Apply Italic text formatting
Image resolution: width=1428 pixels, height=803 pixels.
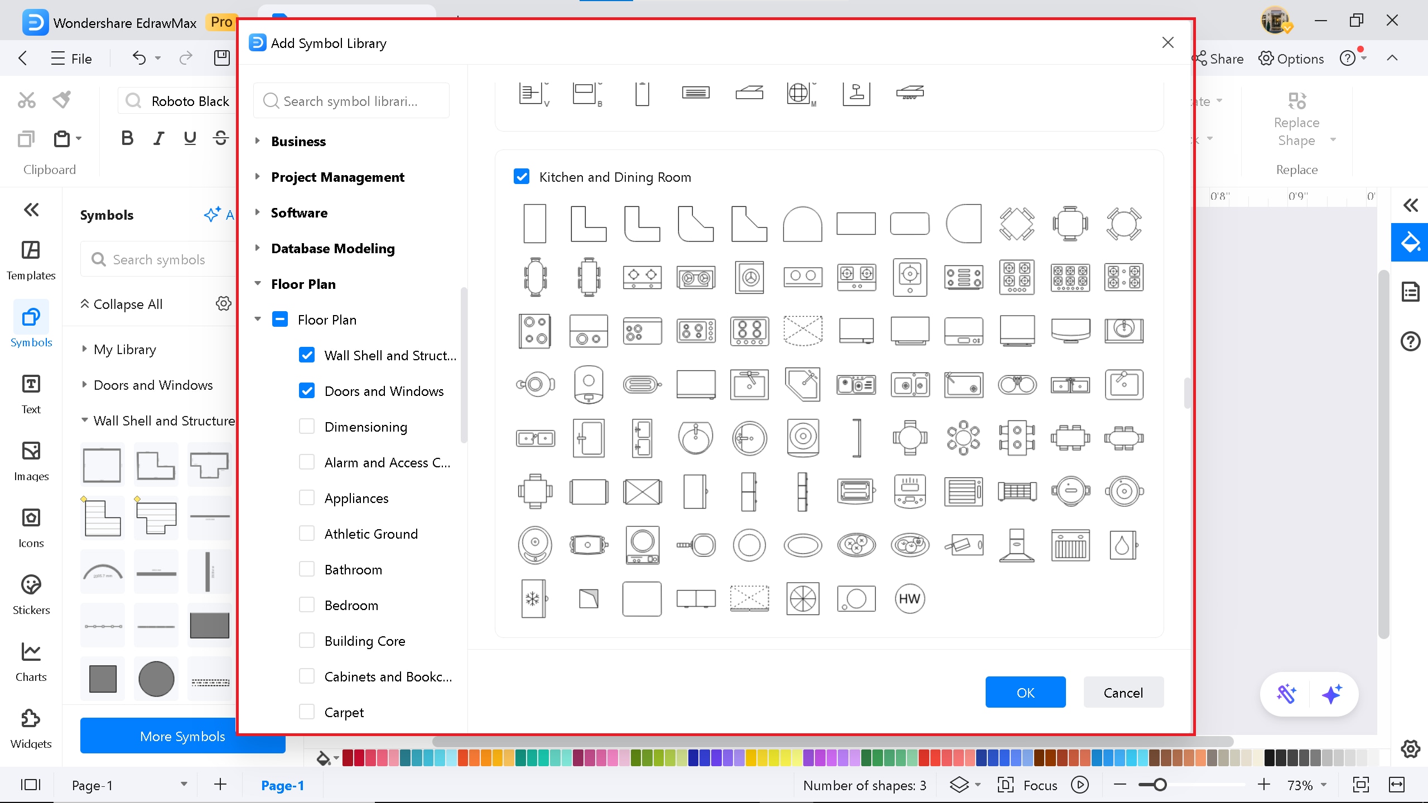(159, 138)
